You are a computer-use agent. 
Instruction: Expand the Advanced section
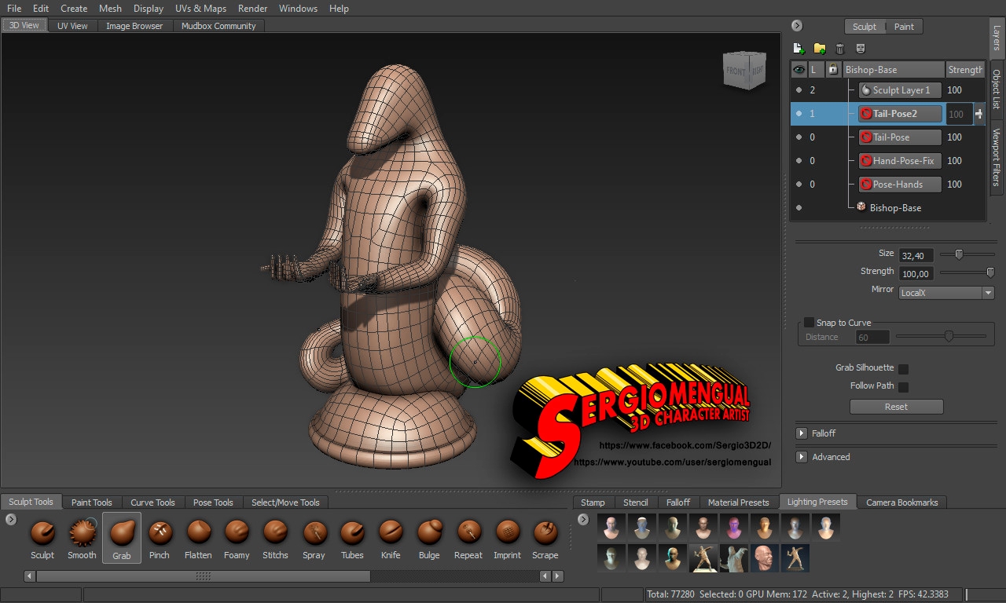click(x=802, y=457)
